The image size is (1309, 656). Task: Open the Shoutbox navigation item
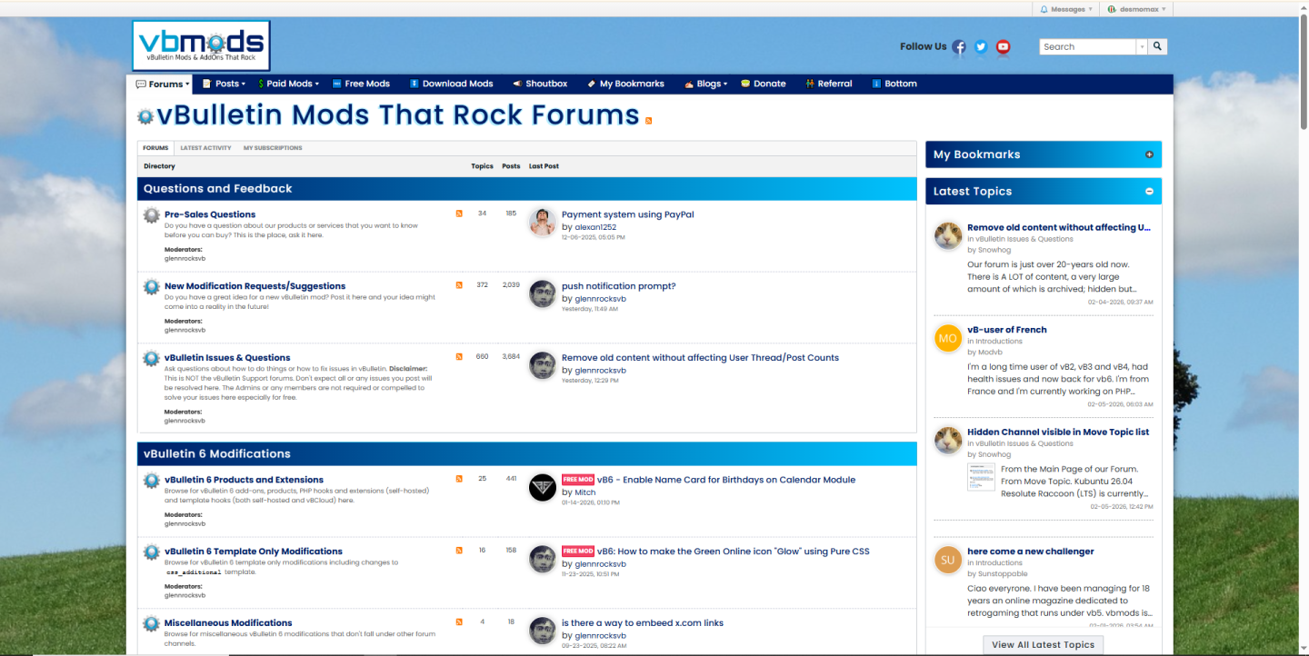(x=540, y=84)
